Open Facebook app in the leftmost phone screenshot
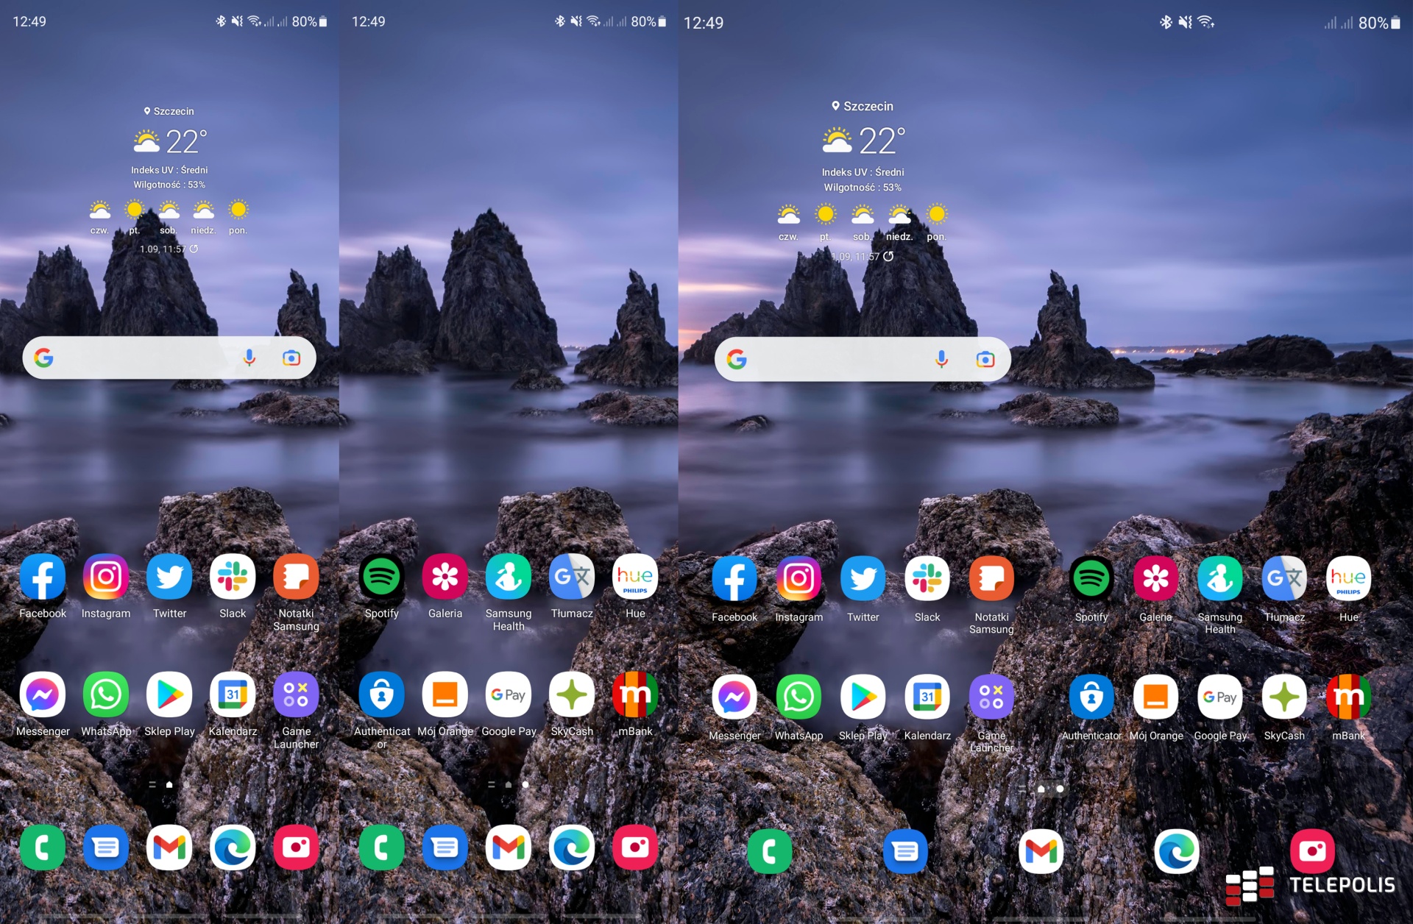 (43, 577)
